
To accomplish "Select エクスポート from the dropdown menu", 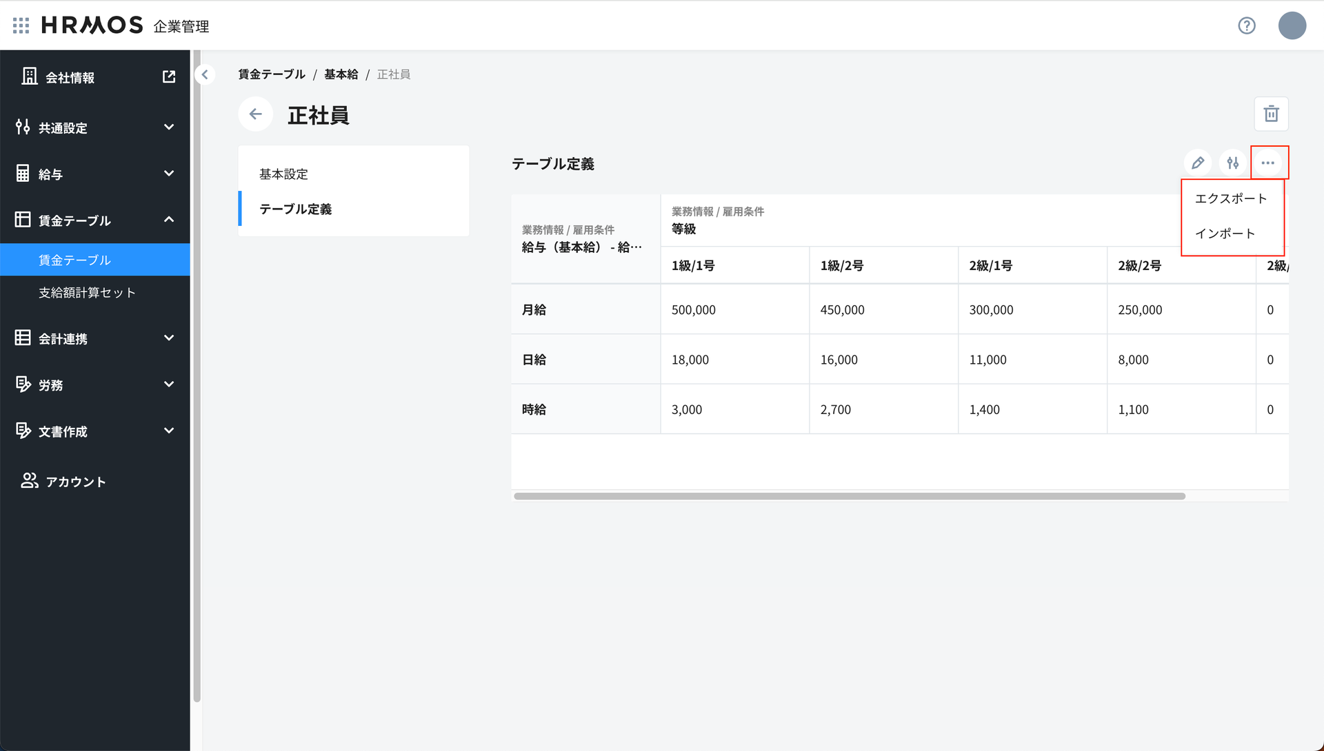I will click(x=1231, y=198).
